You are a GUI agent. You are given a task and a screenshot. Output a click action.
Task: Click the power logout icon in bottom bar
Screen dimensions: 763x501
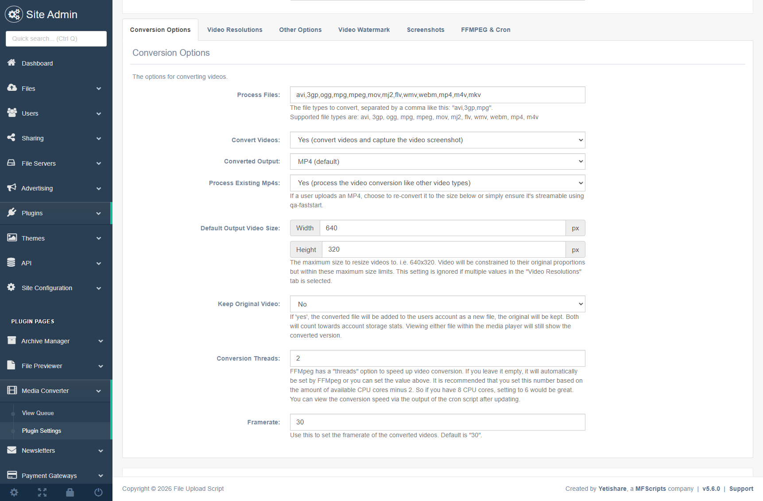click(x=98, y=492)
